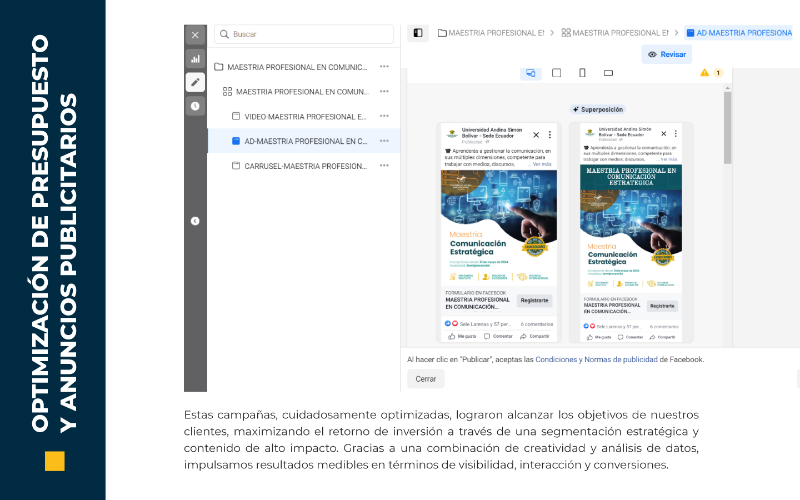
Task: Click the preview panel vertical scrollbar
Action: pos(728,128)
